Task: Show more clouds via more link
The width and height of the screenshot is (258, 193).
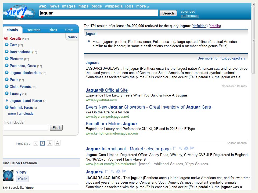Action: click(x=12, y=113)
